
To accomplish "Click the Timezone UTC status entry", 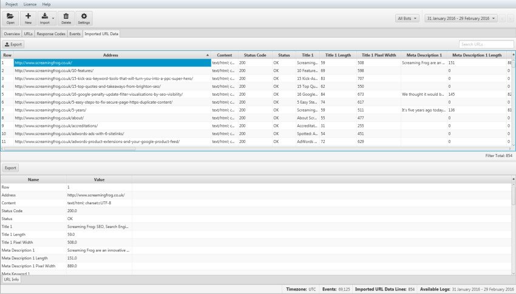I will click(300, 289).
